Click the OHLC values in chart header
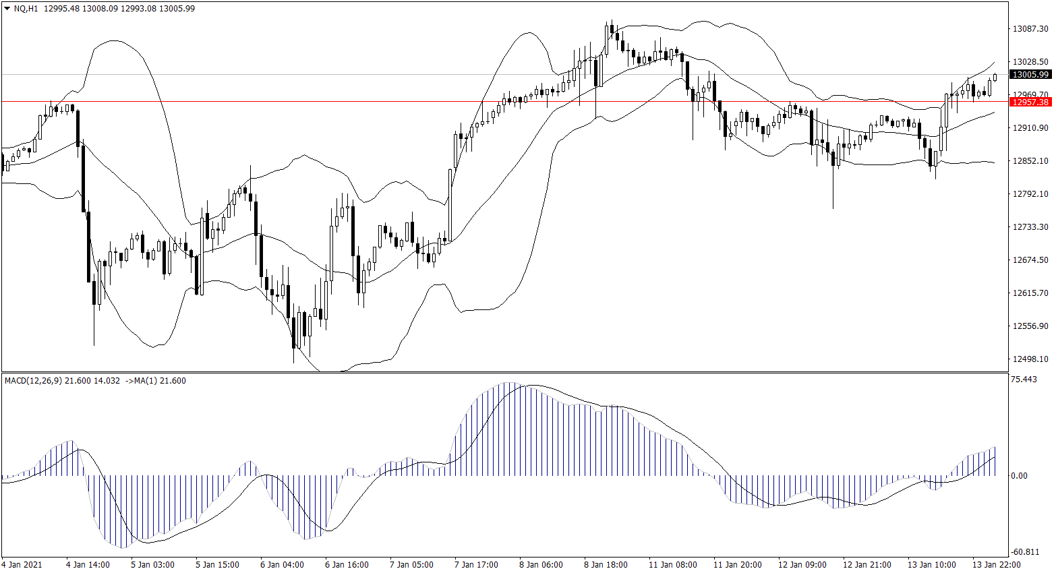This screenshot has width=1056, height=573. pyautogui.click(x=119, y=9)
